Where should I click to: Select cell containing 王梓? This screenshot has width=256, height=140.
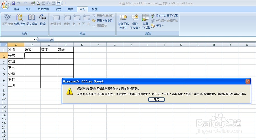click(16, 79)
